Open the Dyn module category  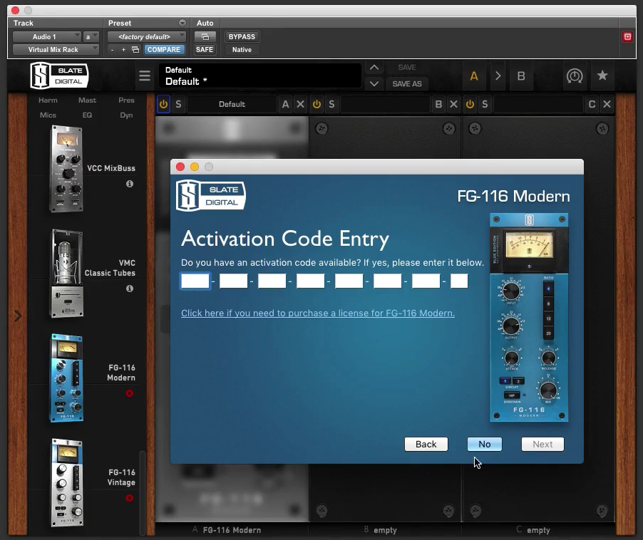click(126, 115)
